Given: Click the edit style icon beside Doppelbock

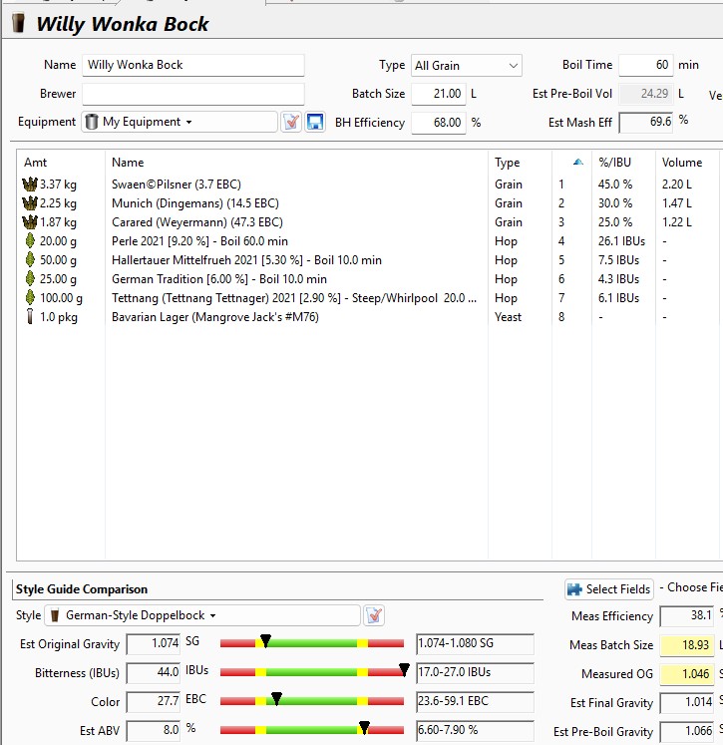Looking at the screenshot, I should tap(374, 615).
